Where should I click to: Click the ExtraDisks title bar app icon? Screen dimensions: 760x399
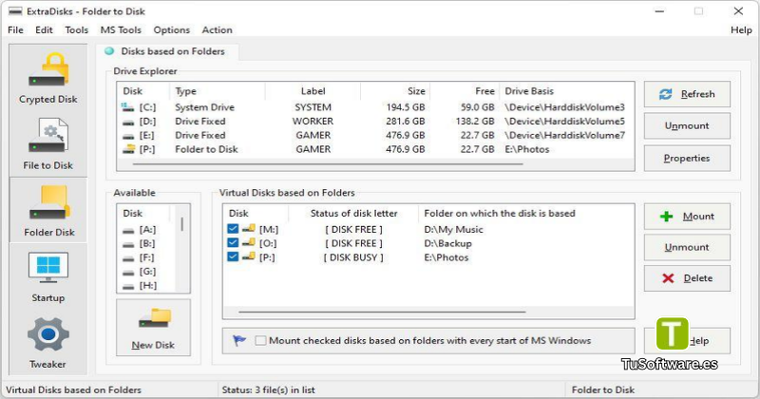point(15,11)
